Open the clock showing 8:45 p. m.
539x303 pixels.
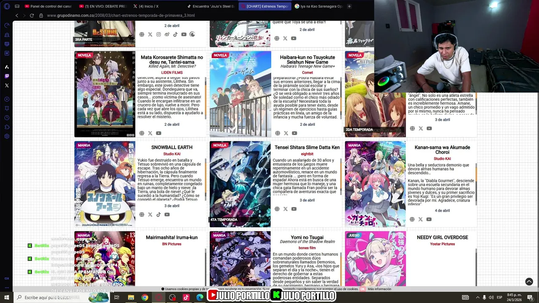tap(515, 298)
